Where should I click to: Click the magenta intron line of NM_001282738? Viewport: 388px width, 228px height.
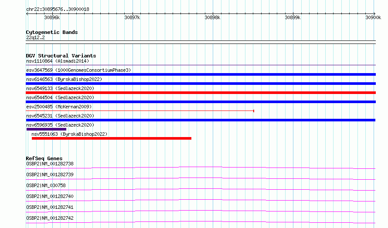(201, 167)
